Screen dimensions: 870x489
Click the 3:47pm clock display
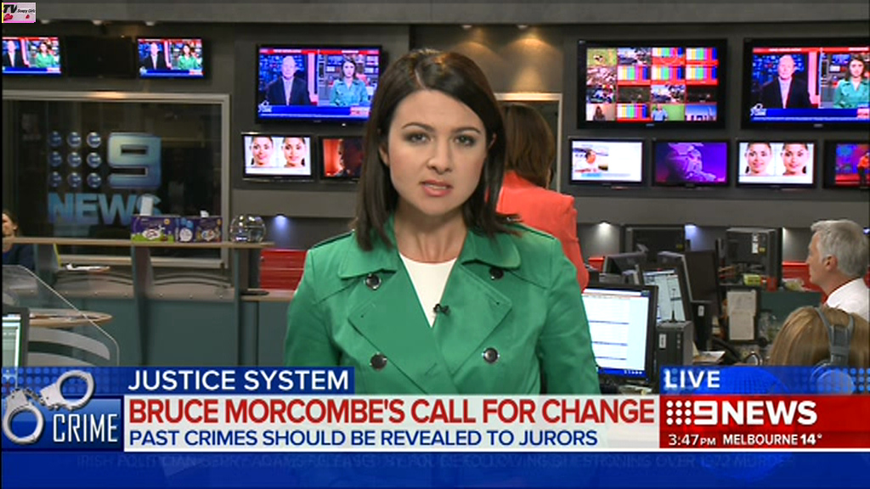click(692, 440)
